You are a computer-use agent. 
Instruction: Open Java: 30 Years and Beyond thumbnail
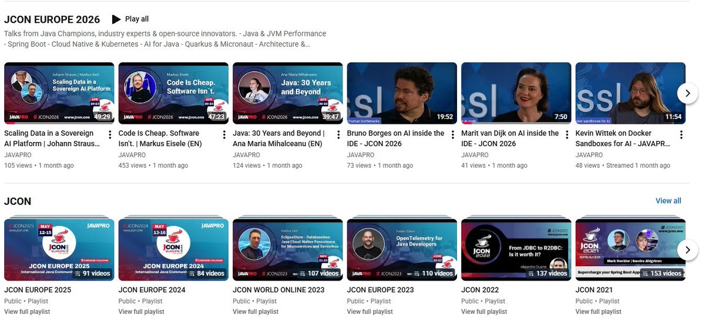pos(288,93)
